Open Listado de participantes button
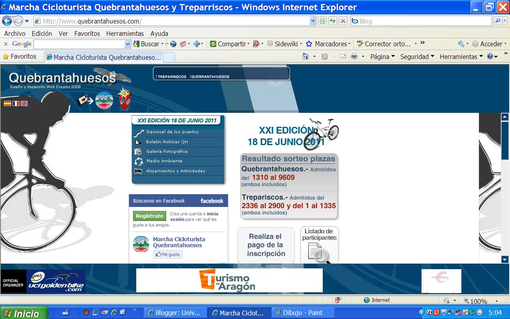This screenshot has height=319, width=510. point(320,245)
